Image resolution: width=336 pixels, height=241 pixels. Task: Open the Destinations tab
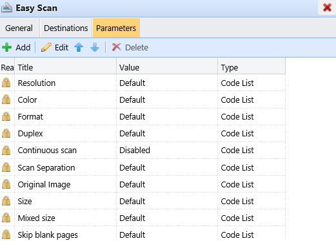(x=66, y=28)
